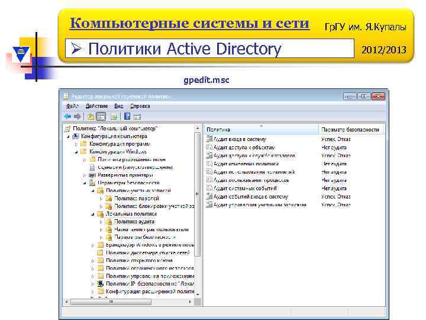
Task: Toggle the Show/Hide action pane icon
Action: (x=137, y=117)
